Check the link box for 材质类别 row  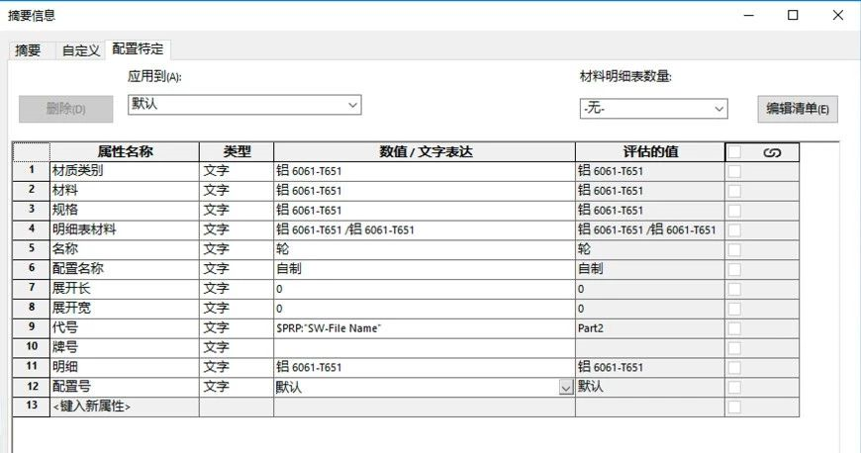click(x=734, y=171)
